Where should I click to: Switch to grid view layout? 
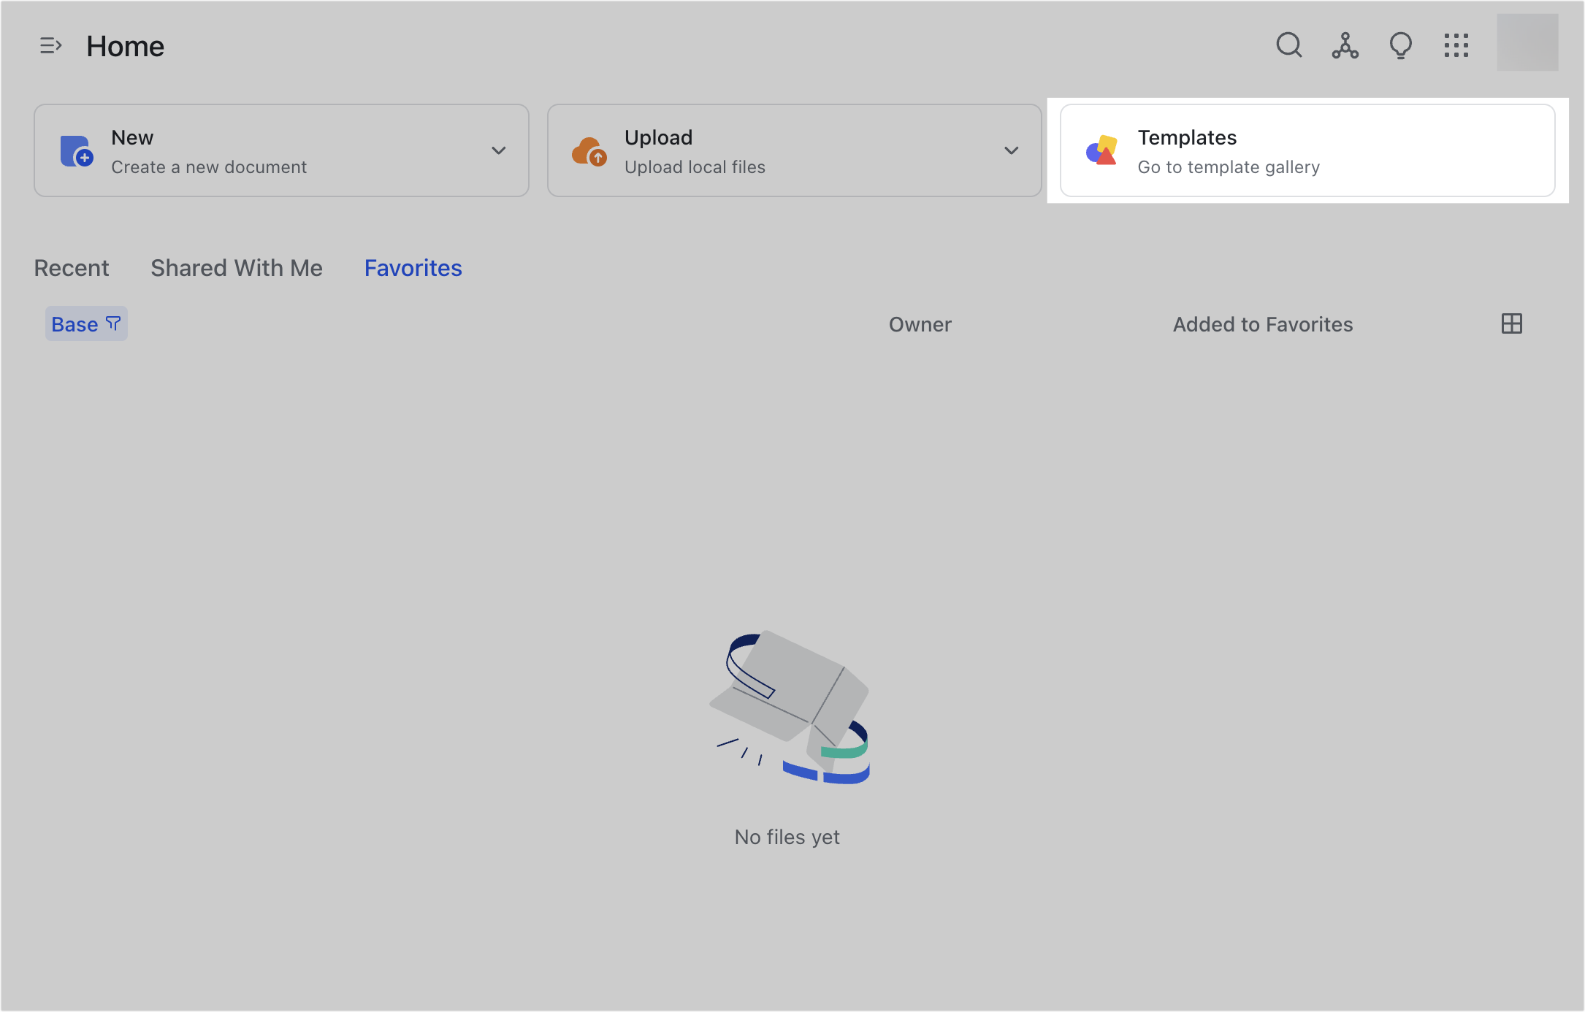click(1511, 323)
